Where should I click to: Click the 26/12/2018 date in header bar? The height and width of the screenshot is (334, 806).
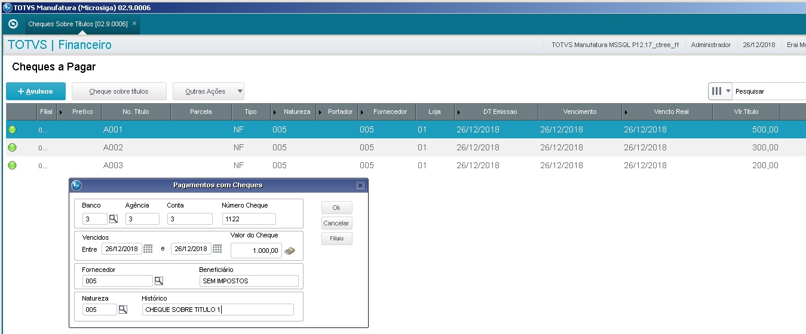(759, 45)
